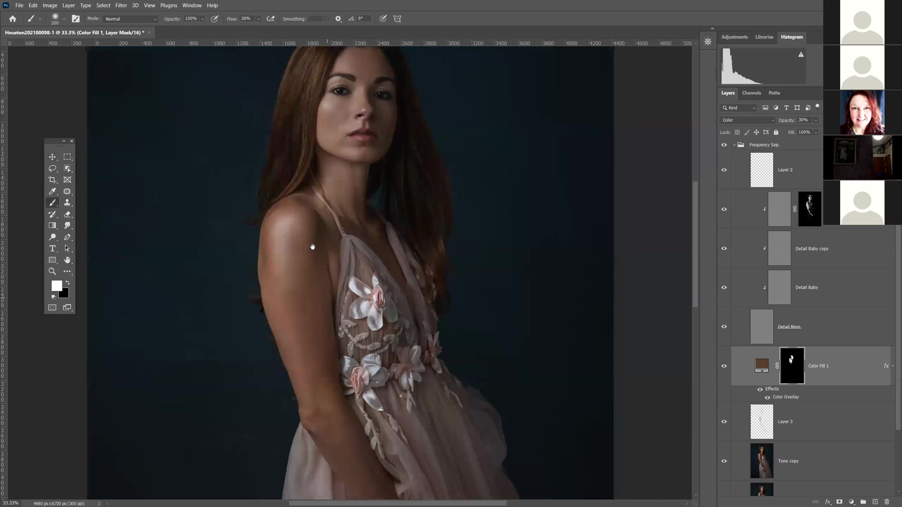Select the Horizontal Type tool
Screen dimensions: 902x507
click(x=52, y=249)
